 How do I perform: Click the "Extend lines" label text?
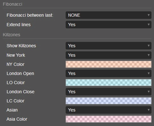click(18, 25)
